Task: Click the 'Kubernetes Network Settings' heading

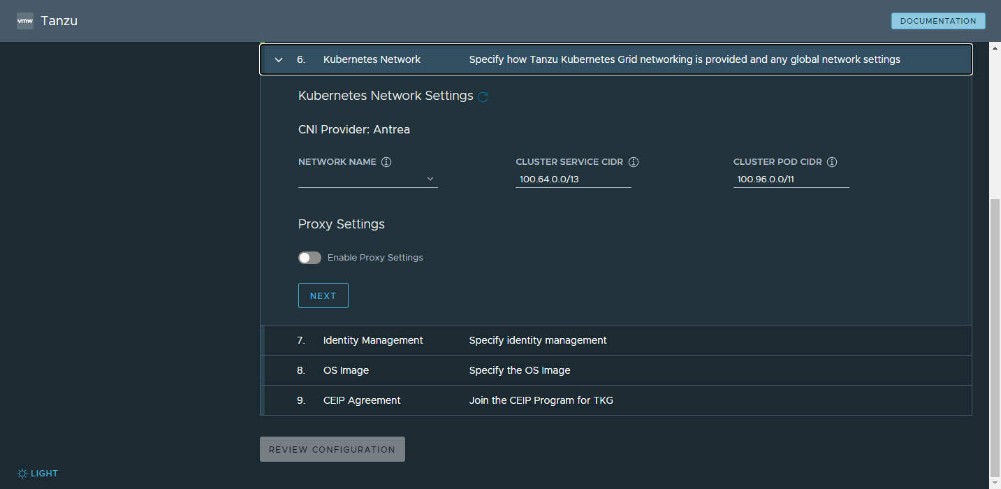Action: pos(386,96)
